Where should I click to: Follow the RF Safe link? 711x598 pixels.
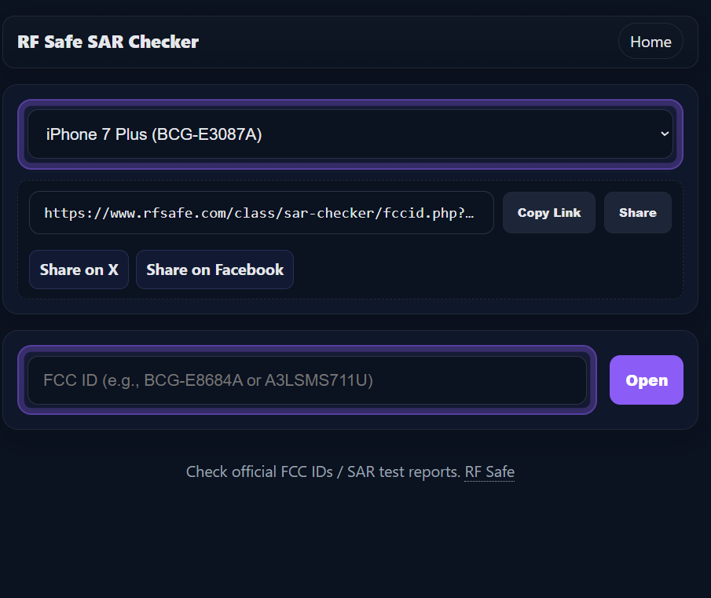489,471
